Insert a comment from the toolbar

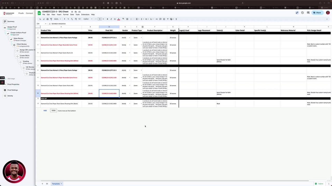[160, 19]
